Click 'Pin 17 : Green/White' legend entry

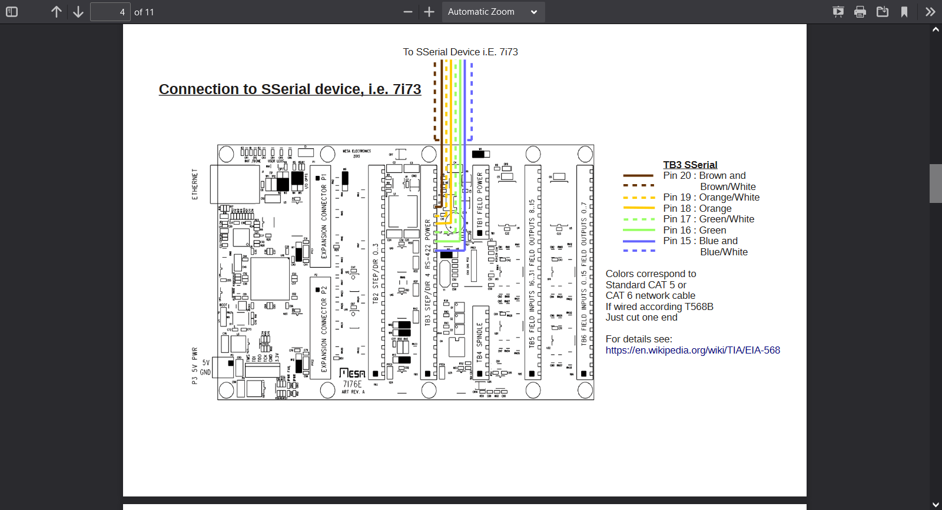tap(709, 219)
